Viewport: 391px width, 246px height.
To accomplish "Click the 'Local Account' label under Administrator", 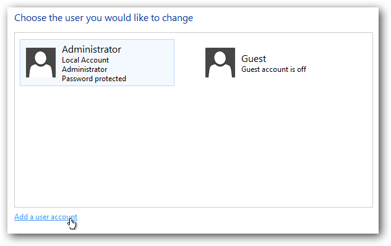I will point(85,60).
